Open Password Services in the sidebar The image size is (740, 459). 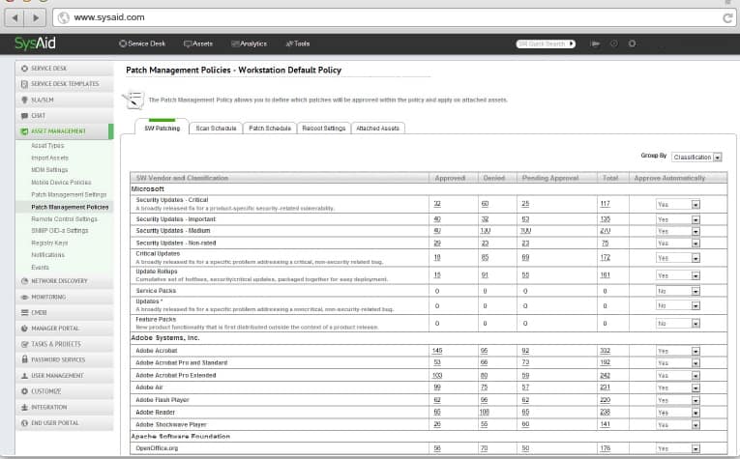pos(65,359)
